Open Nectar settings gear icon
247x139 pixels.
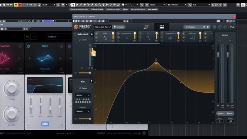[x=215, y=27]
